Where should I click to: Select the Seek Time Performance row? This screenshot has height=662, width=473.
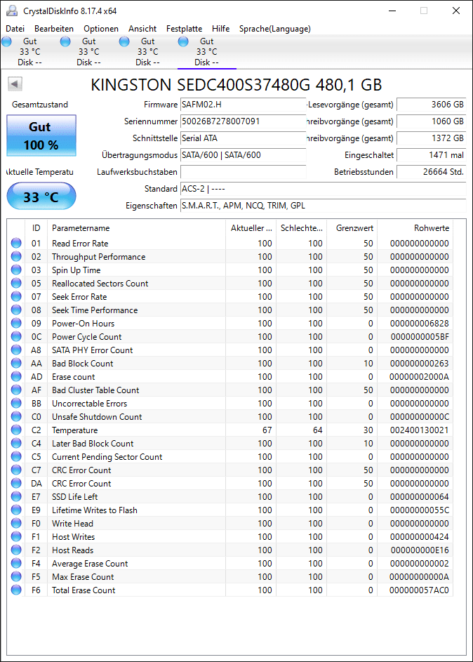[x=230, y=310]
